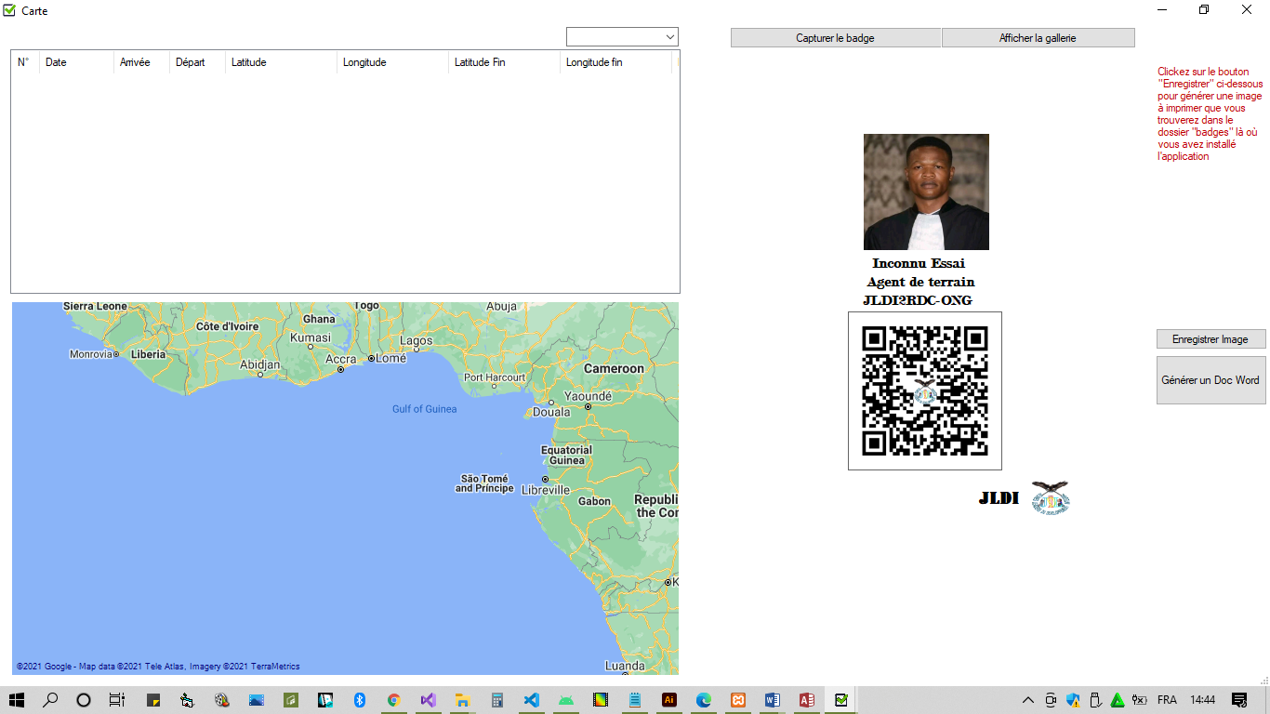Click the Gulf of Guinea map label
The height and width of the screenshot is (714, 1270).
pyautogui.click(x=424, y=409)
